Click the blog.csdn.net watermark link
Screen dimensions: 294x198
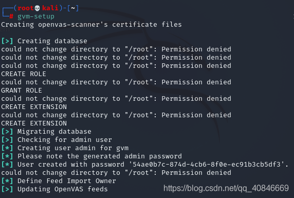click(226, 188)
